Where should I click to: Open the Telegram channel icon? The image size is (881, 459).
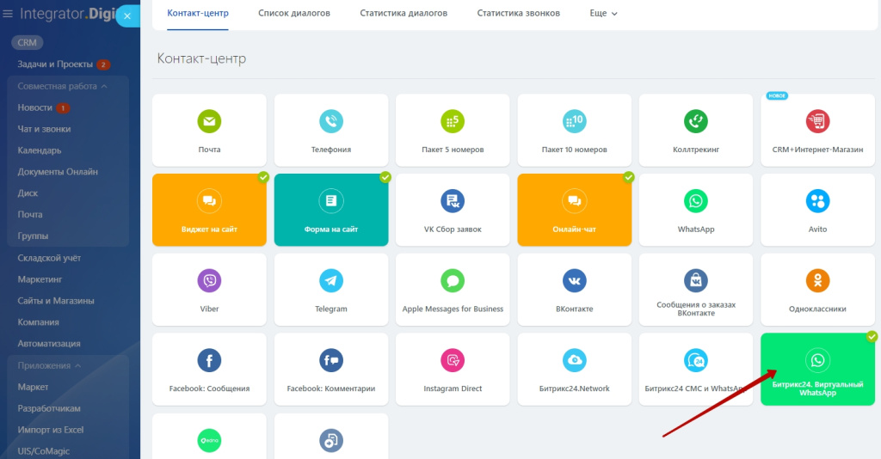tap(331, 280)
